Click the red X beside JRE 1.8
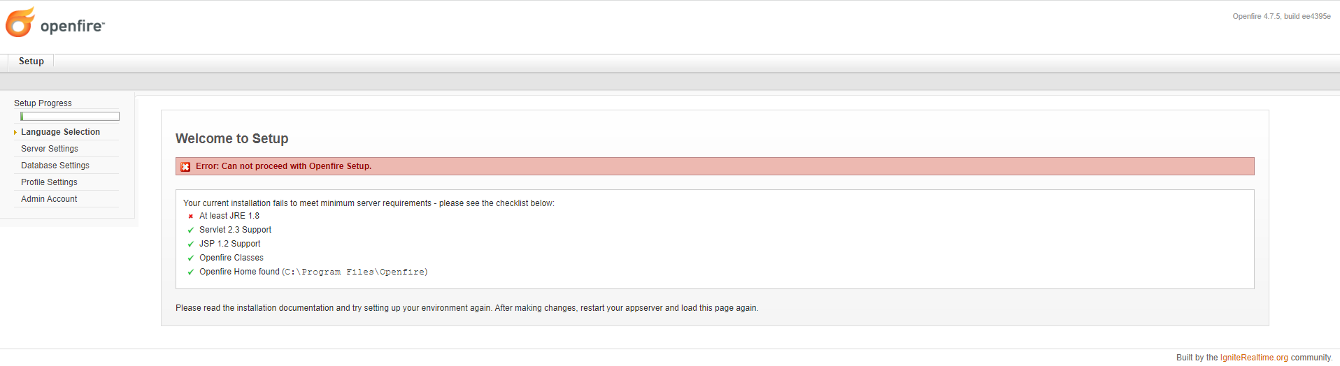The height and width of the screenshot is (366, 1340). click(190, 217)
